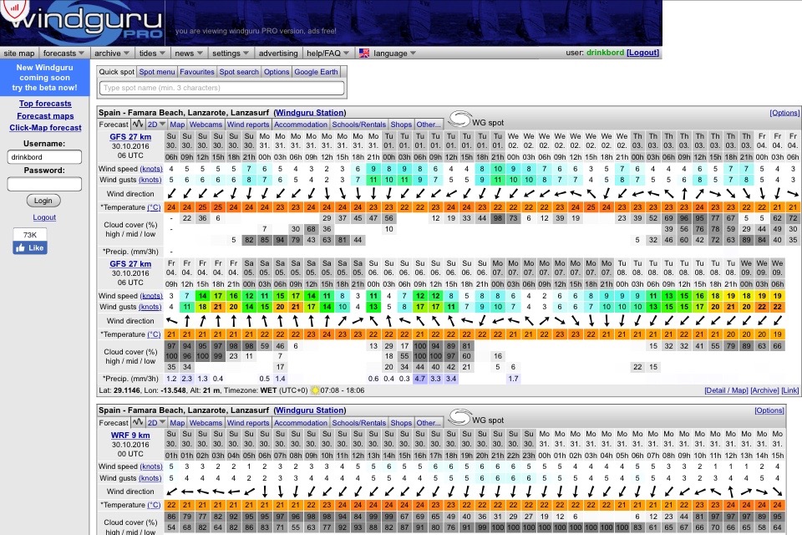Viewport: 802px width, 535px height.
Task: Click the New Windguru beta banner
Action: coord(44,77)
